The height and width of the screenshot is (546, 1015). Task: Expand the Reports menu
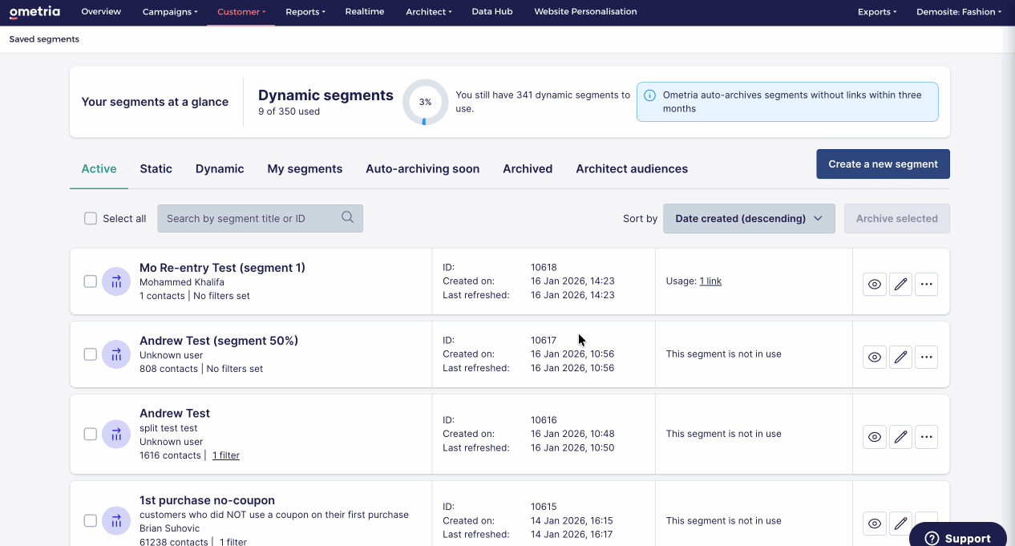(305, 12)
